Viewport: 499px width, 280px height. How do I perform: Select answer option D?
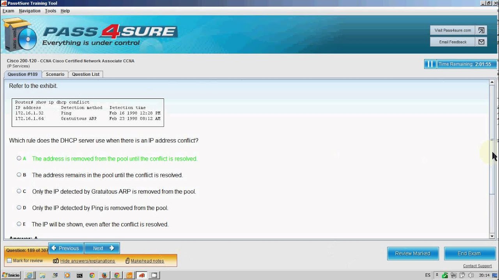(19, 207)
